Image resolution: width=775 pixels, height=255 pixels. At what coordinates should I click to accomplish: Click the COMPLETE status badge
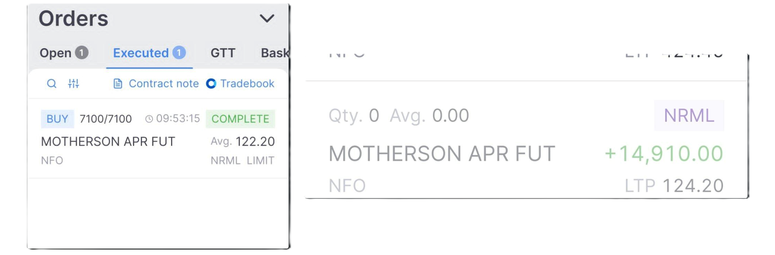(240, 119)
